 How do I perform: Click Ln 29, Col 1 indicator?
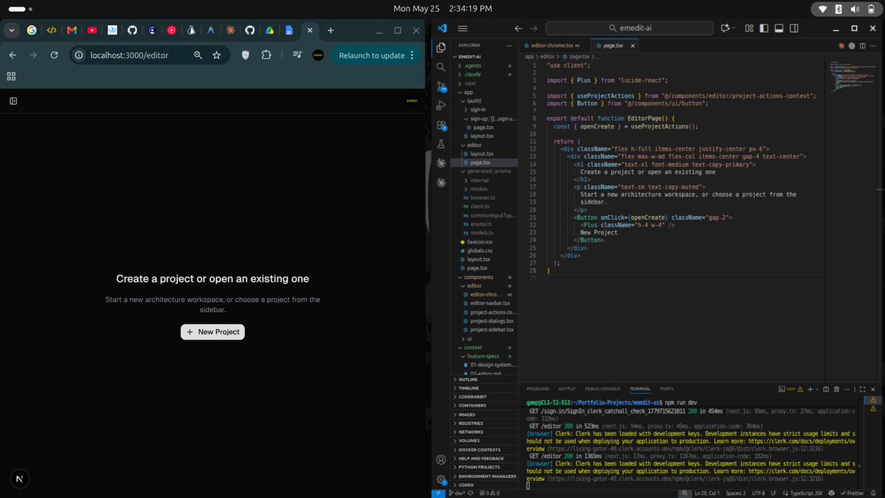[x=707, y=493]
